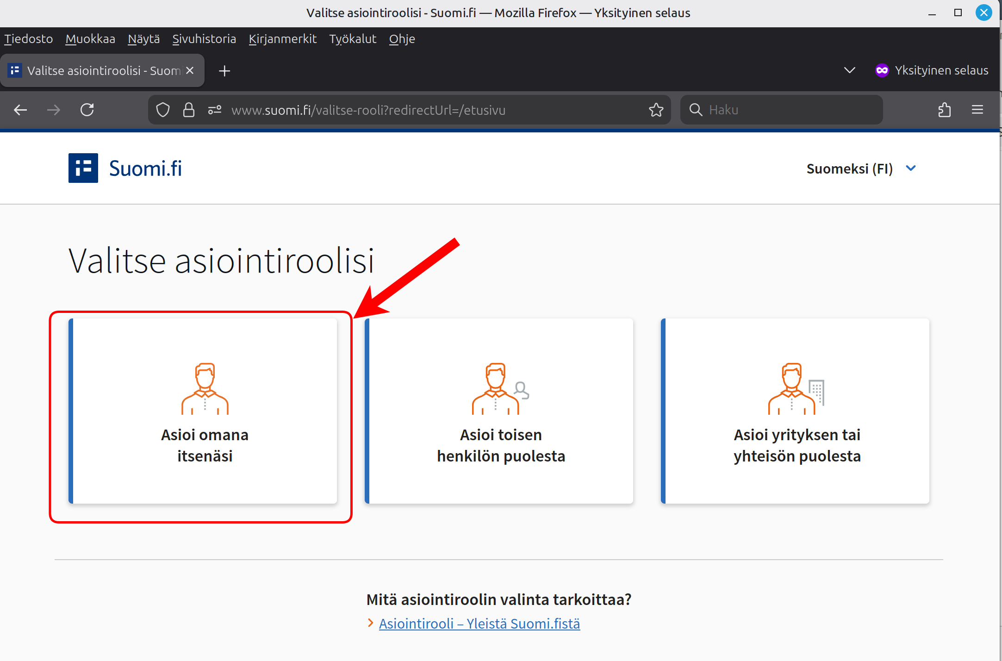Open a new tab with the plus button

point(224,71)
